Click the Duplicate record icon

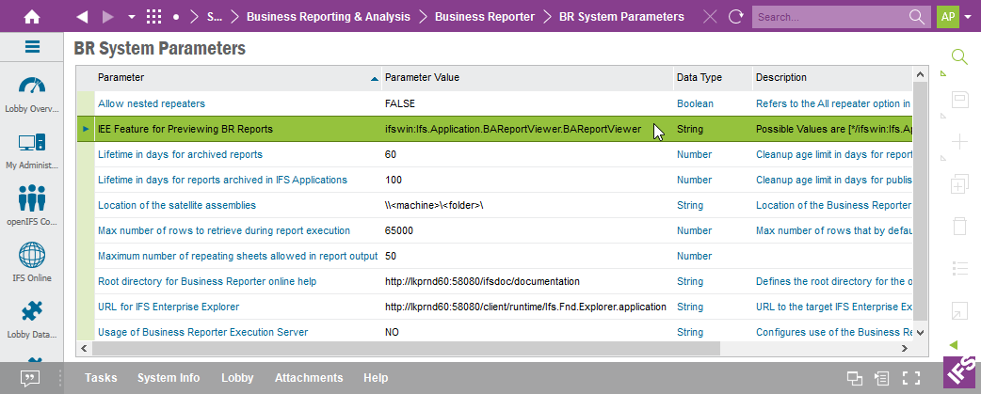click(959, 185)
